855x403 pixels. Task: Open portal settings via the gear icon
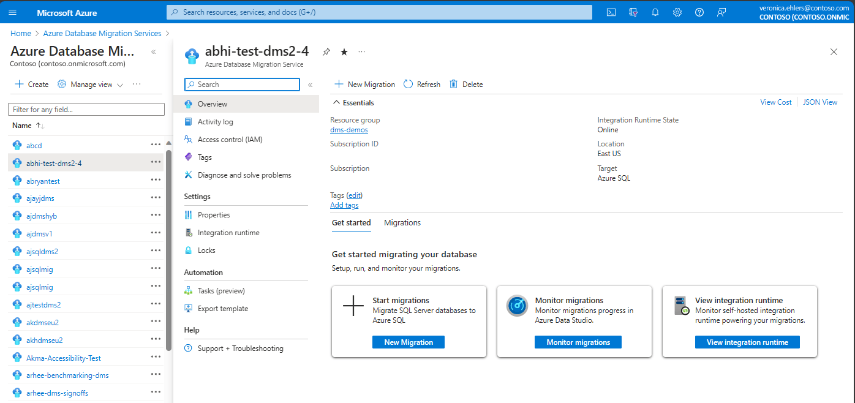677,12
